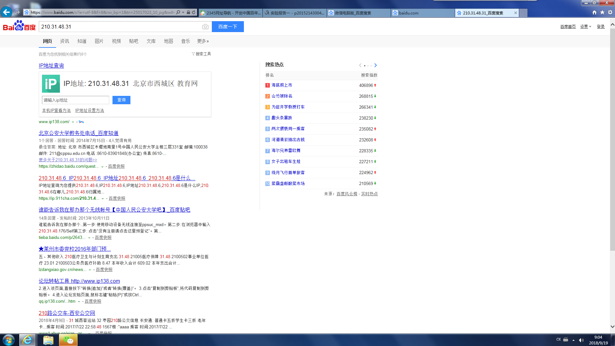Click the 登录 login link

point(601,27)
